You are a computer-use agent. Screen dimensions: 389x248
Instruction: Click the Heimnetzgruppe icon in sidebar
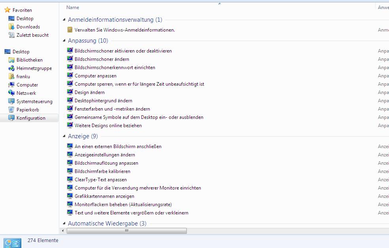coord(11,68)
